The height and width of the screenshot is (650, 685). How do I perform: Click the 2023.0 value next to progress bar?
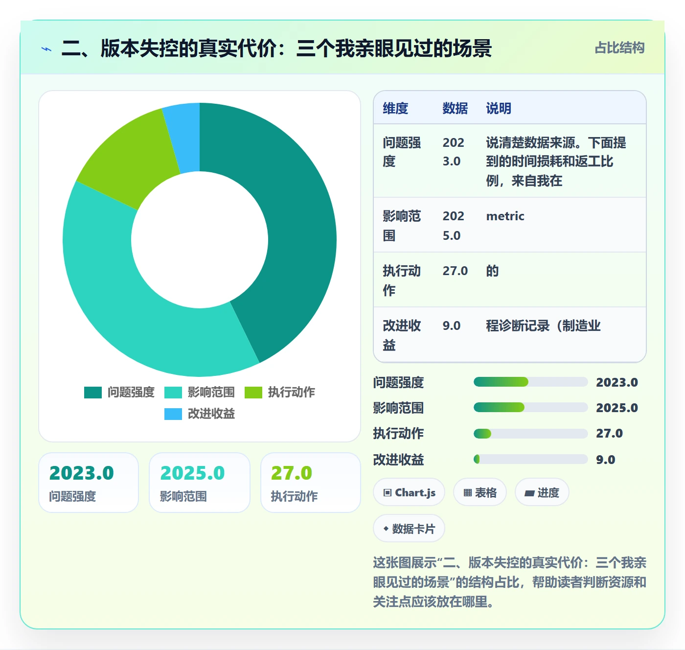click(x=617, y=382)
